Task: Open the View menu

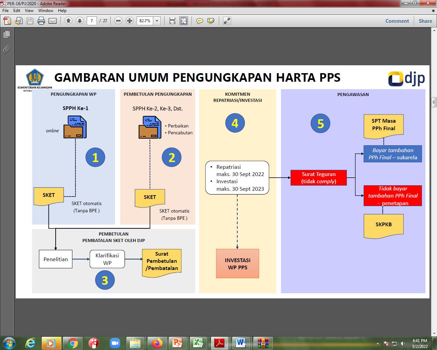Action: (x=29, y=11)
